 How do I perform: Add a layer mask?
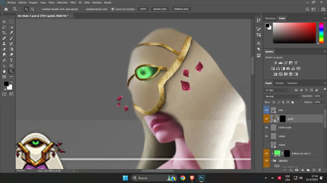pyautogui.click(x=297, y=170)
